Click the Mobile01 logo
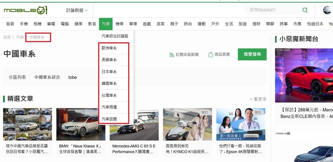This screenshot has width=333, height=162. pyautogui.click(x=26, y=10)
